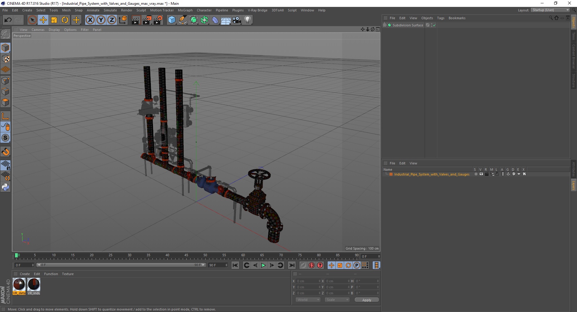Open the Takes side tab

point(574,36)
